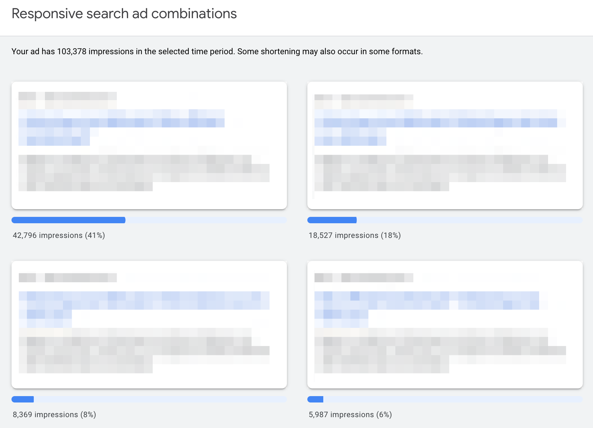The width and height of the screenshot is (593, 428).
Task: Click the 'Responsive search ad combinations' heading
Action: tap(124, 14)
